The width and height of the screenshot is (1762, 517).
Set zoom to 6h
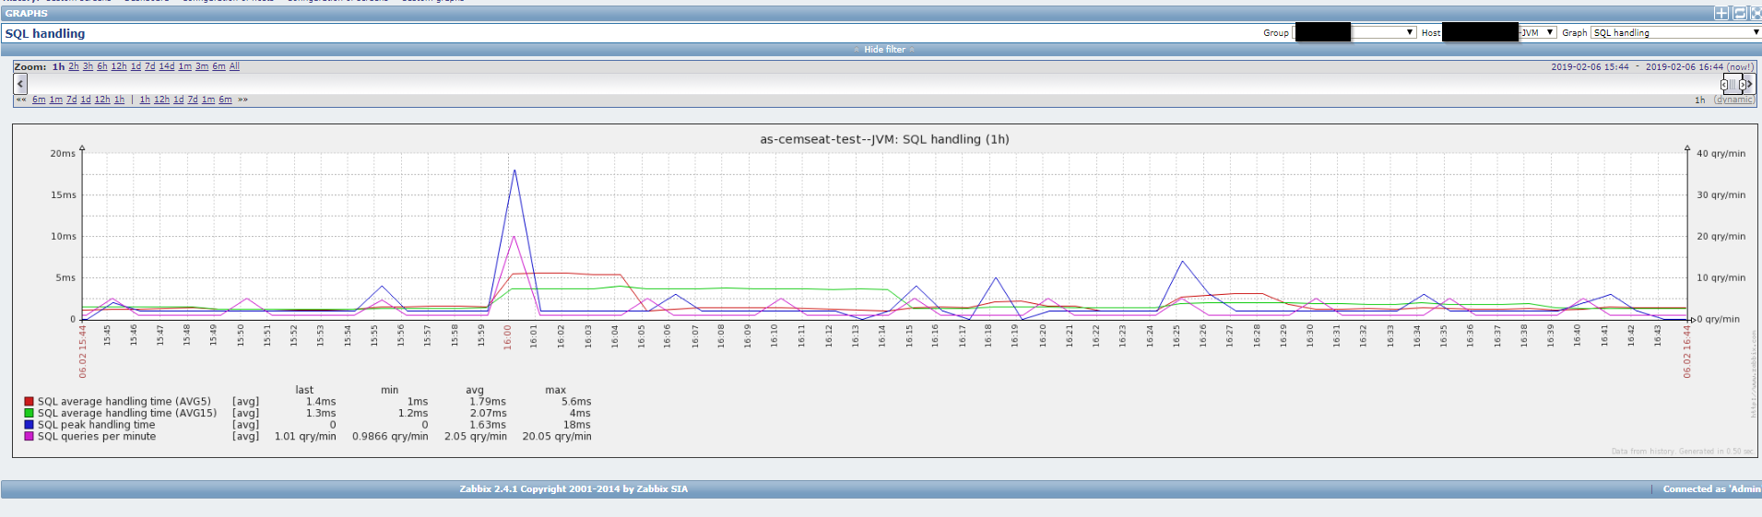tap(102, 66)
